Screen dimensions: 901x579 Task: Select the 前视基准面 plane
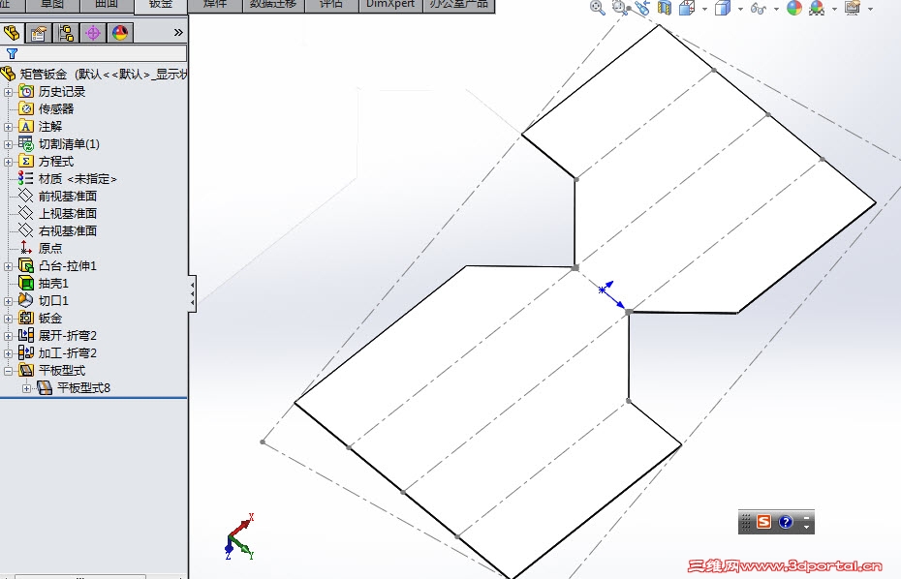(x=67, y=196)
